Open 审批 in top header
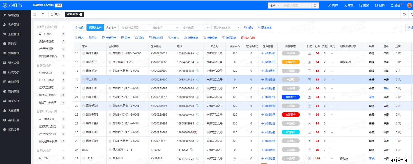The height and width of the screenshot is (164, 413). pos(349,5)
